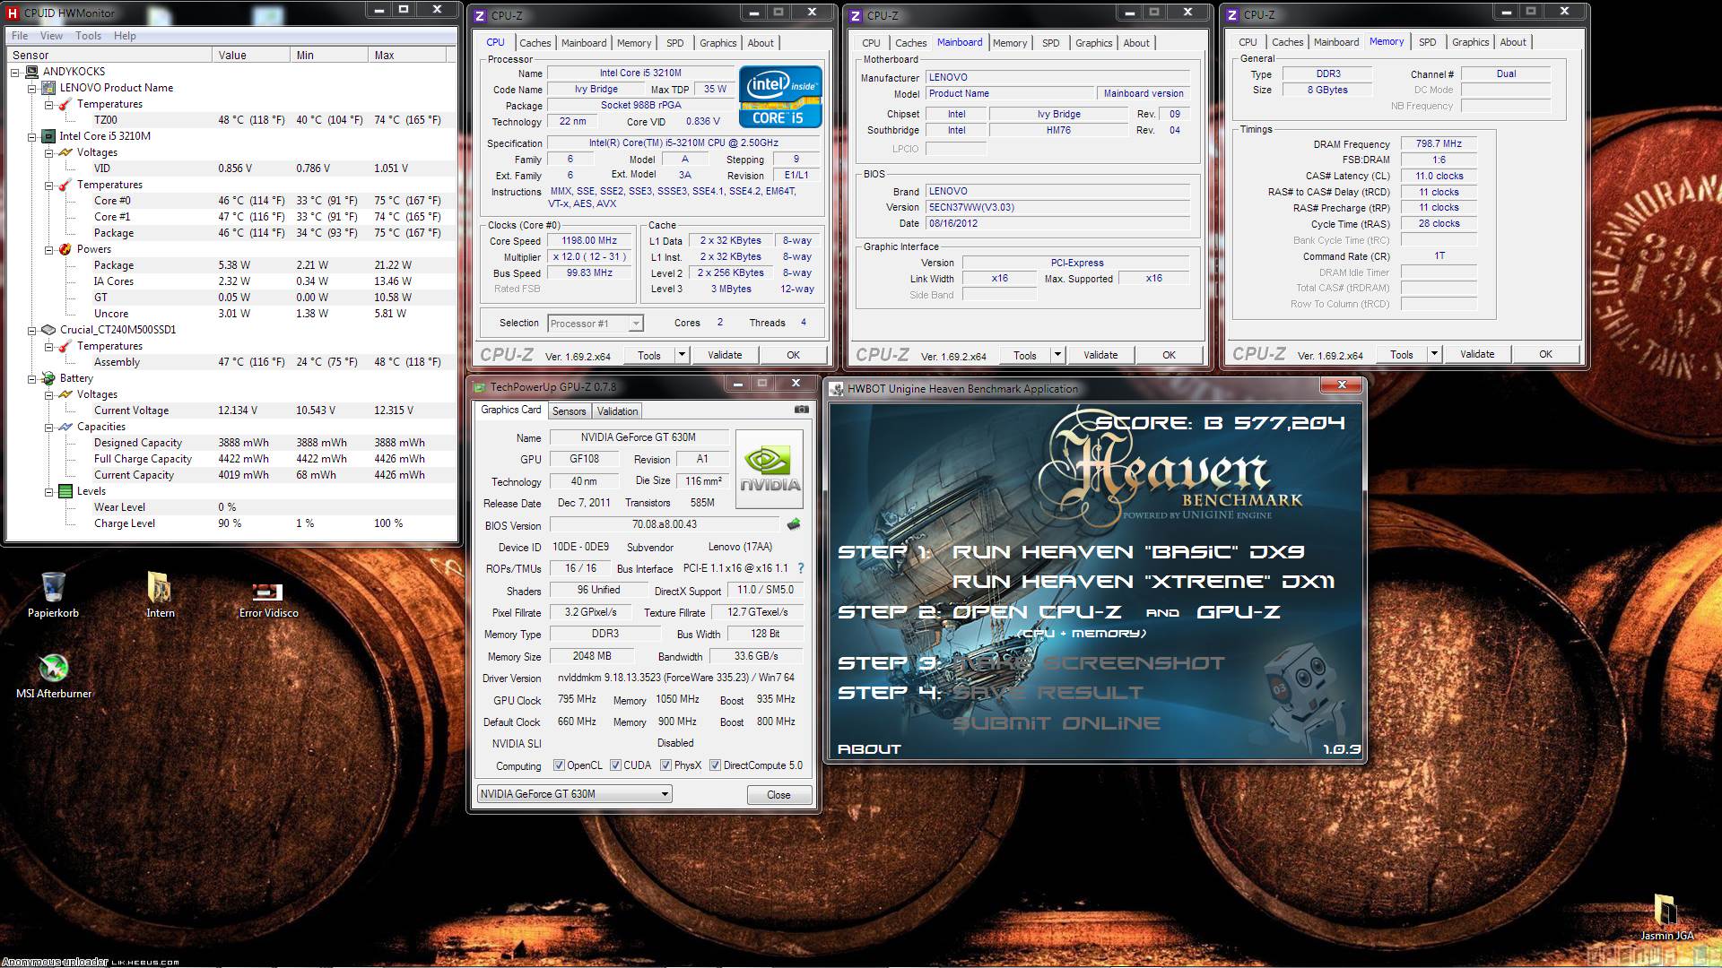Image resolution: width=1722 pixels, height=968 pixels.
Task: Toggle the OpenCL checkbox in GPU-Z
Action: [x=559, y=765]
